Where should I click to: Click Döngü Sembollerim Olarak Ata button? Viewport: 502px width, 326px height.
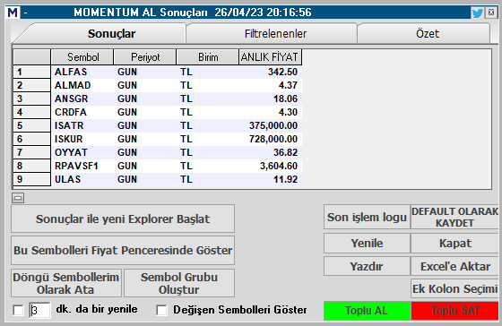coord(66,283)
